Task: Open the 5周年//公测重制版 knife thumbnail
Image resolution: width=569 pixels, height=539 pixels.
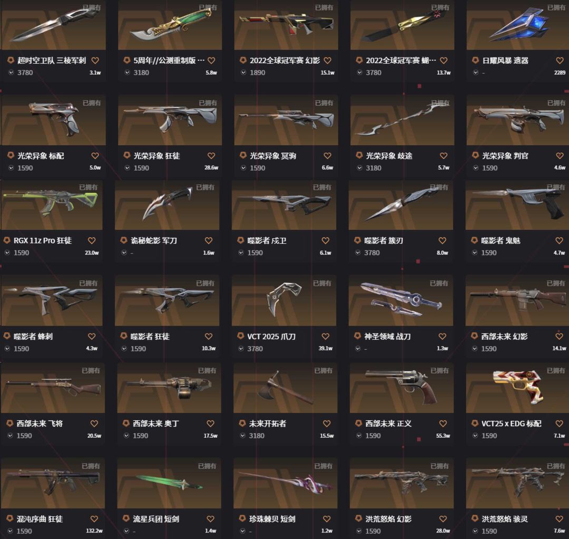Action: click(170, 25)
